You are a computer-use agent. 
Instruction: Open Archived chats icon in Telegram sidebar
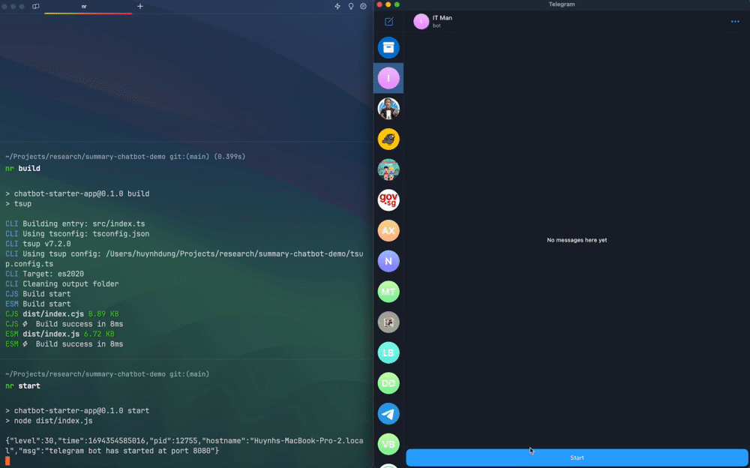[388, 47]
